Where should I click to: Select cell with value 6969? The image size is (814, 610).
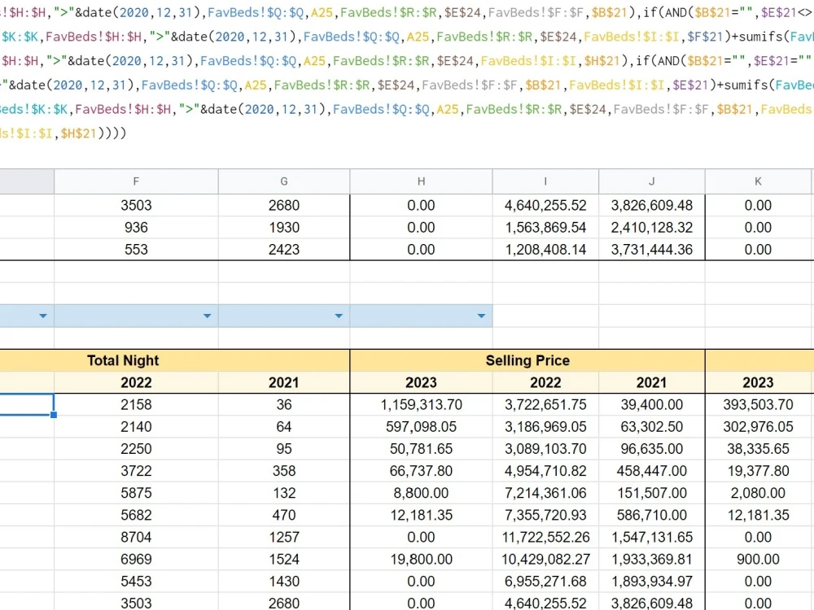(x=136, y=560)
